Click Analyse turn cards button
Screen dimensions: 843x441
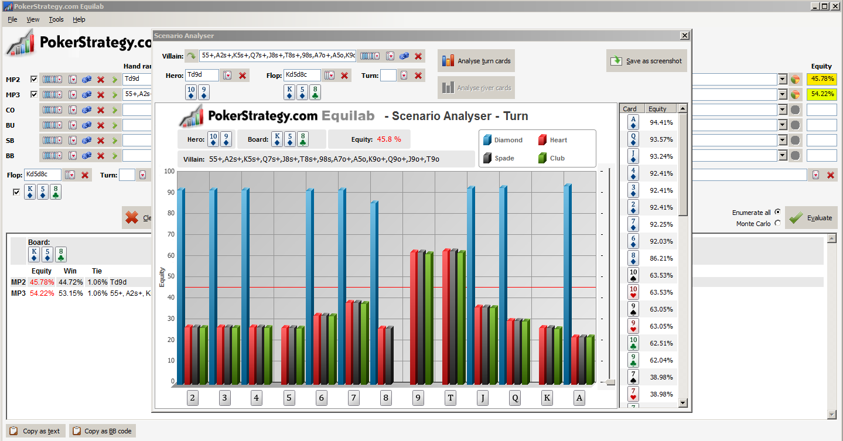pyautogui.click(x=476, y=61)
